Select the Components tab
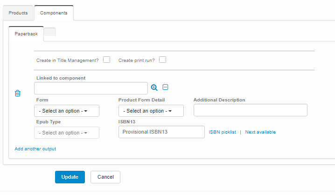335x195 pixels. 54,13
